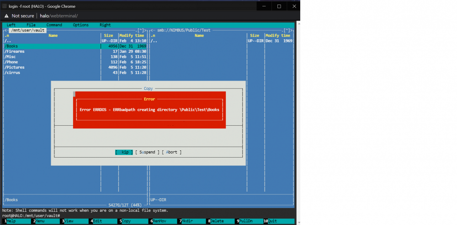Sort left panel by Modify time column
Viewport: 457px width, 225px height.
tap(132, 36)
